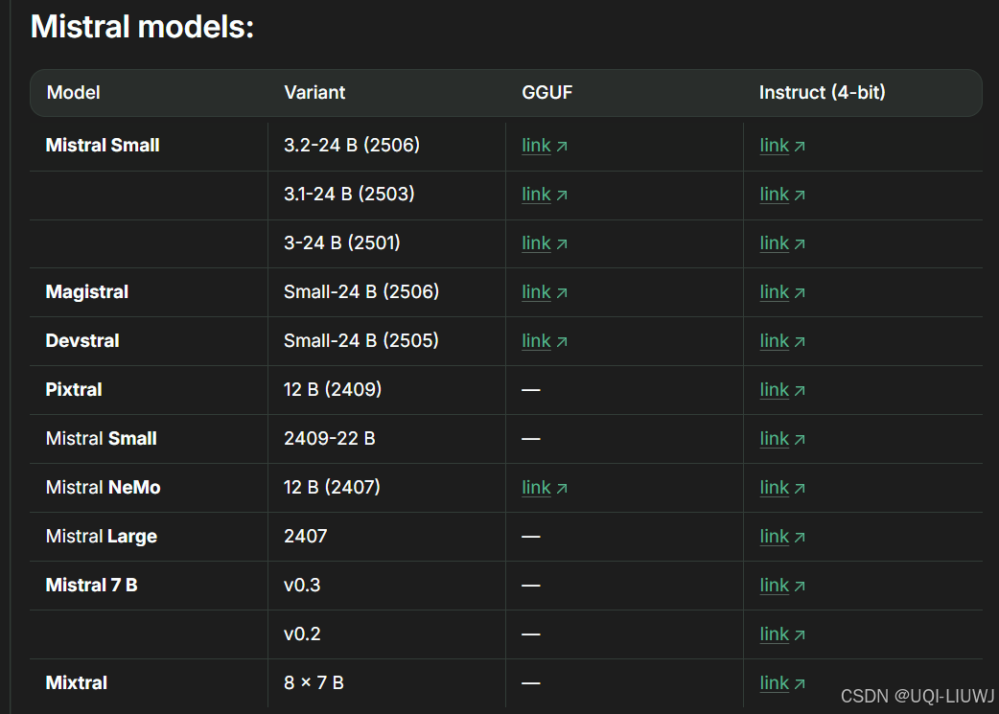Open Instruct 4-bit link for Mistral Large 2407
The height and width of the screenshot is (714, 999).
(782, 537)
